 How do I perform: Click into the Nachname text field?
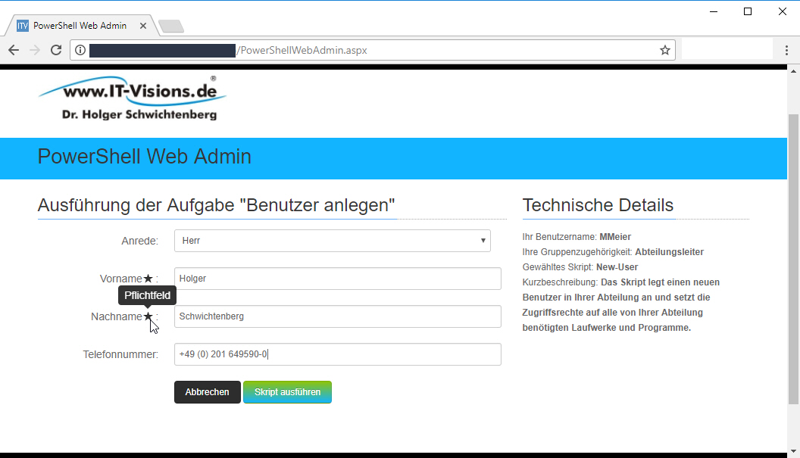337,316
